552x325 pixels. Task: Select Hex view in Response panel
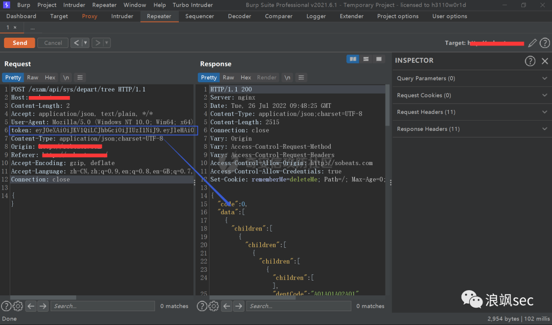click(x=246, y=78)
